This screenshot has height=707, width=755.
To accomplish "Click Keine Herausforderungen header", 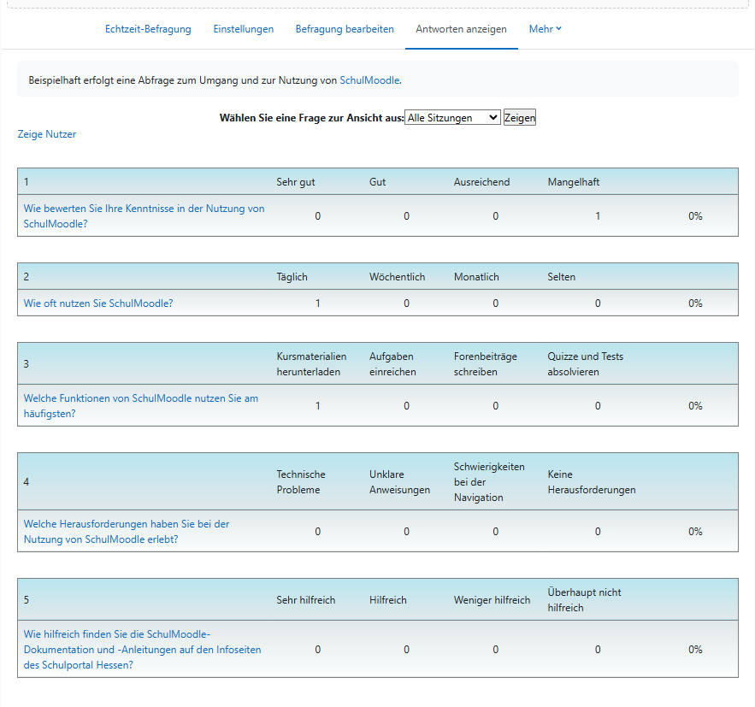I will tap(592, 482).
